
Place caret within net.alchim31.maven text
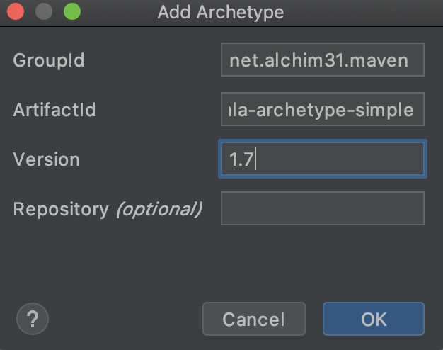pos(318,60)
